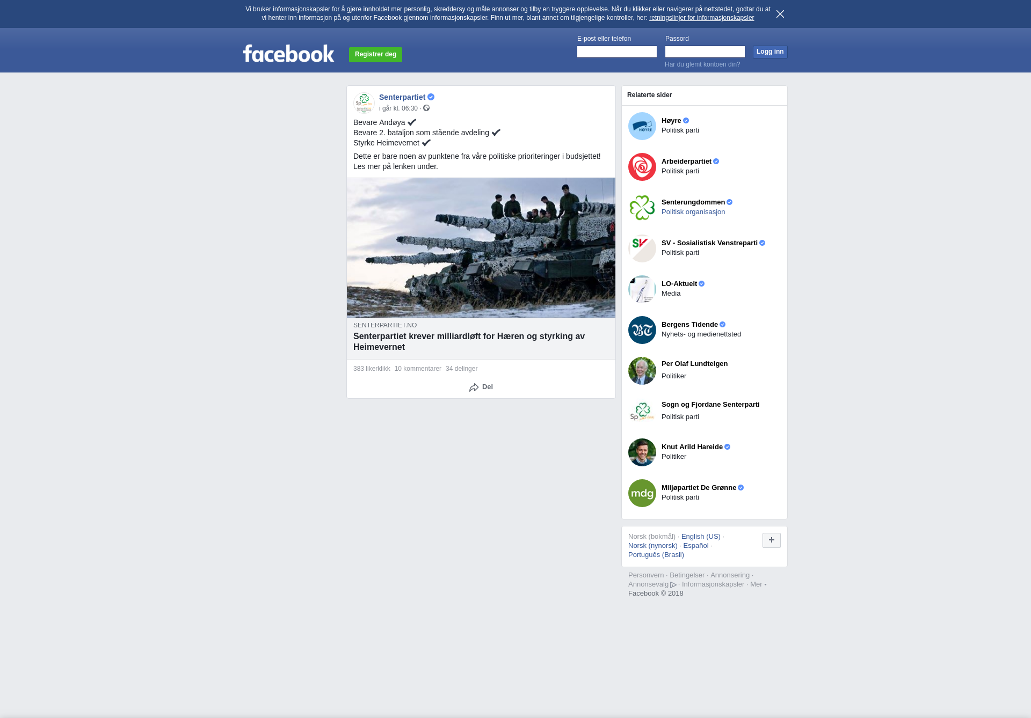Click the verified badge beside Høyre
This screenshot has height=718, width=1031.
click(686, 121)
